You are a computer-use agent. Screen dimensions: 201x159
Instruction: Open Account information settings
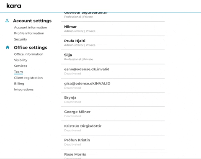[31, 27]
